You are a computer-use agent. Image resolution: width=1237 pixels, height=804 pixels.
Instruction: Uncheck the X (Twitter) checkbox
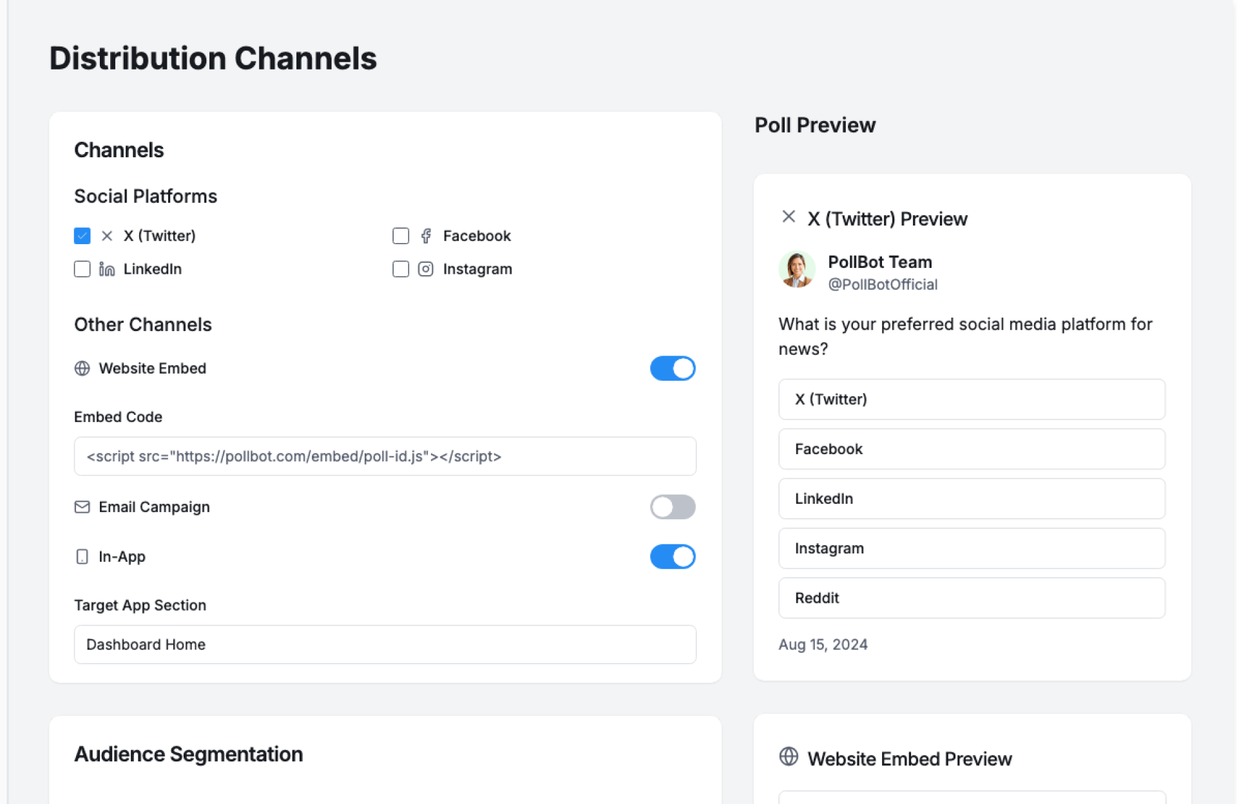click(x=82, y=236)
